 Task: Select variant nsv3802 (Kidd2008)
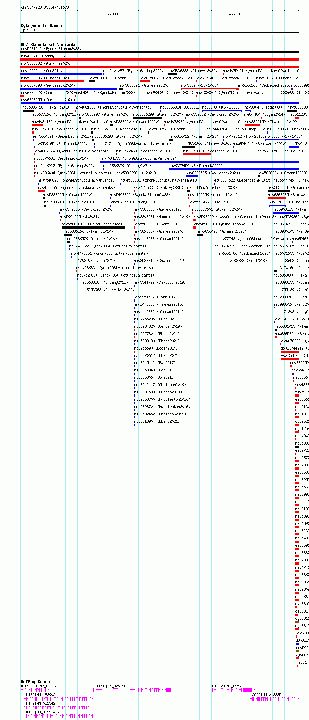[x=200, y=85]
